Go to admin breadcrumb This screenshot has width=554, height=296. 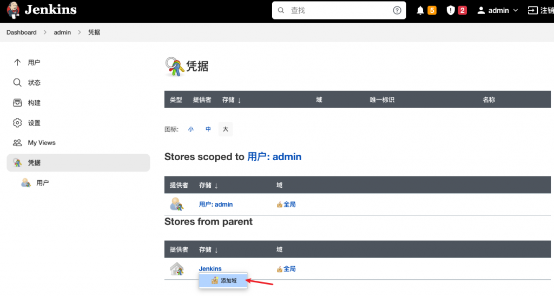[x=62, y=32]
